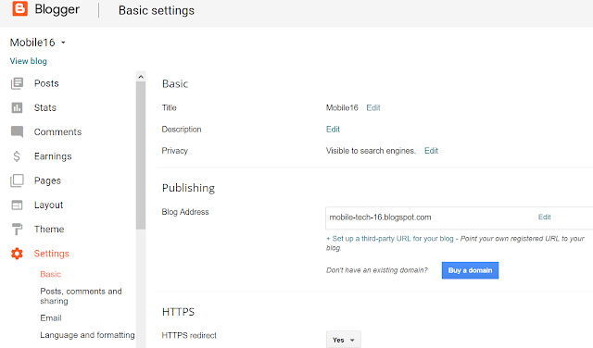Click the Comments speech bubble icon
Viewport: 593px width, 348px height.
pos(17,131)
